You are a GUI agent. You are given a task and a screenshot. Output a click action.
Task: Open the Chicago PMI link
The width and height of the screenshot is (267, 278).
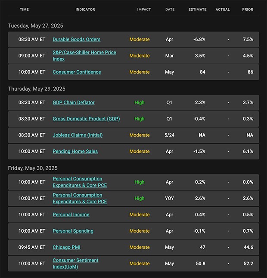click(x=66, y=247)
